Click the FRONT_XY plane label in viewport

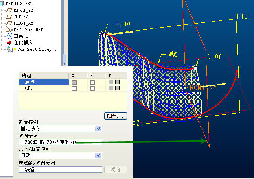pyautogui.click(x=201, y=88)
